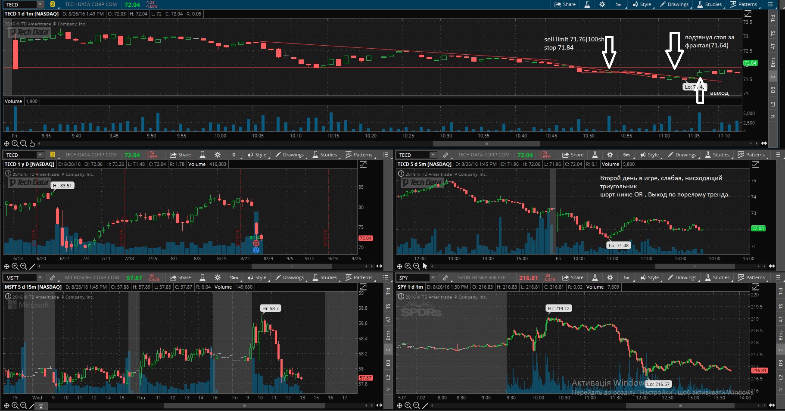Select pointer arrow tool under TECD 5m chart
The width and height of the screenshot is (785, 411).
425,266
